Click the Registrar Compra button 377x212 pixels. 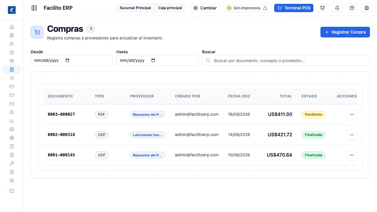coord(345,32)
